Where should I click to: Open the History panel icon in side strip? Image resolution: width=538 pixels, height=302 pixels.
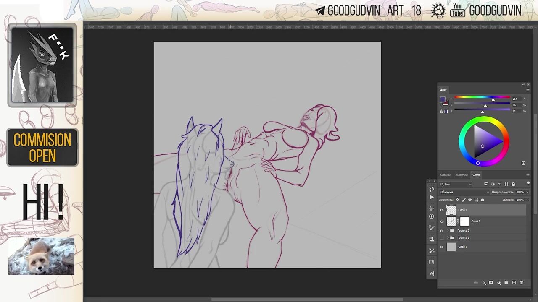point(432,189)
